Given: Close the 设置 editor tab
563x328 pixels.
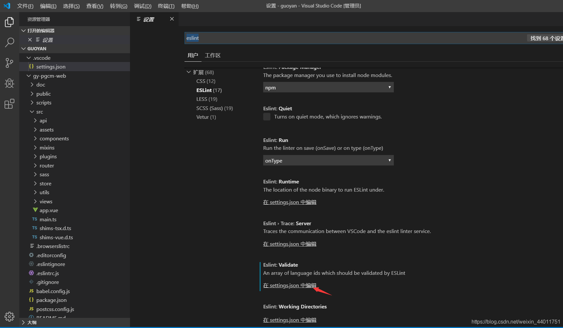Looking at the screenshot, I should pyautogui.click(x=172, y=19).
